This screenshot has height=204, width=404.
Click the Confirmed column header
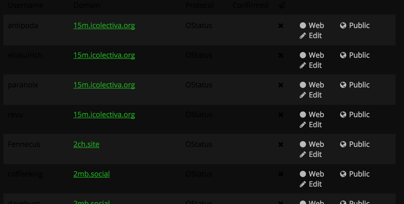point(250,5)
